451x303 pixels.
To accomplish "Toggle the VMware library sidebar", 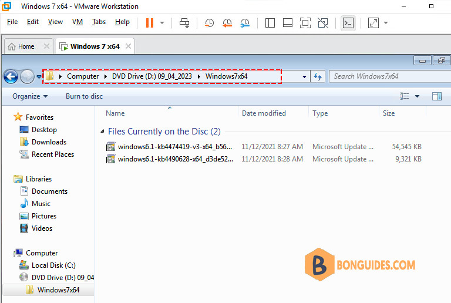I will click(270, 23).
